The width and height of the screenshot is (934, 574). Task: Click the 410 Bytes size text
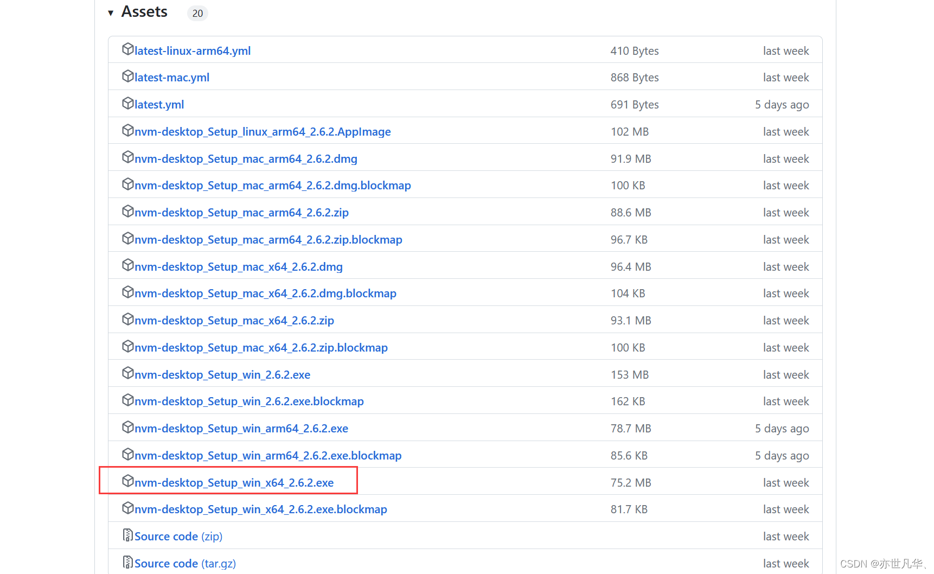635,51
